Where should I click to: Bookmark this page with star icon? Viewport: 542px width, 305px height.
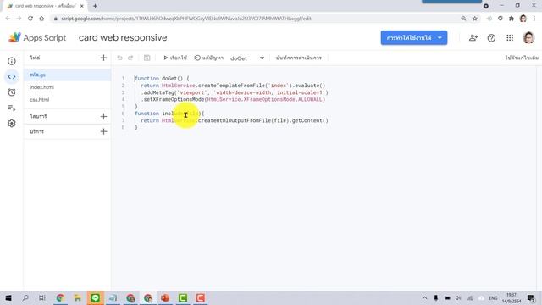475,19
